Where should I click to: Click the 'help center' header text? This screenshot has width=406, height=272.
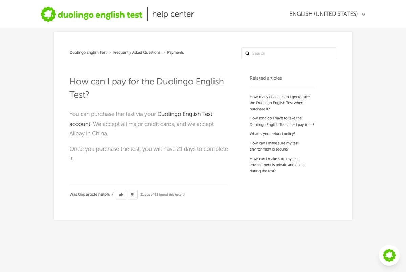(173, 14)
